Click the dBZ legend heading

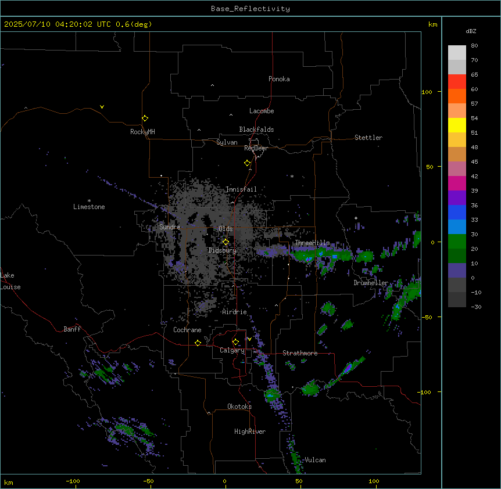click(471, 31)
